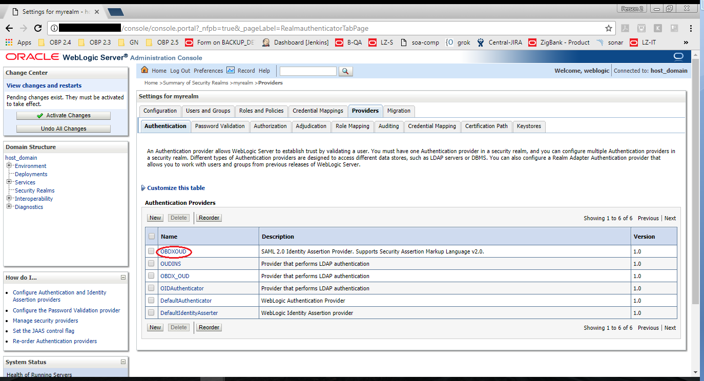Open the ZigBank - Product bookmark
Screen dimensions: 704x381
[559, 43]
